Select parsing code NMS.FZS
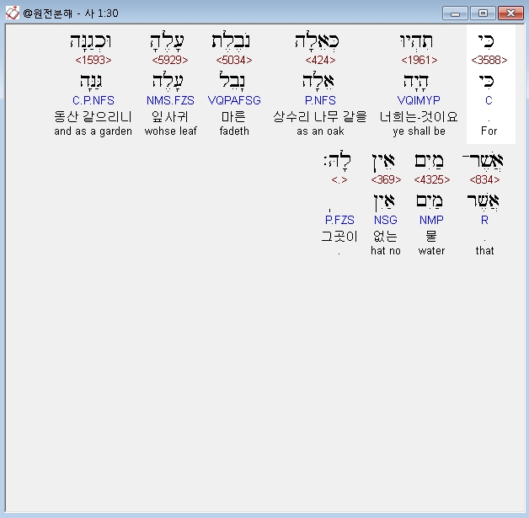529x518 pixels. [170, 100]
